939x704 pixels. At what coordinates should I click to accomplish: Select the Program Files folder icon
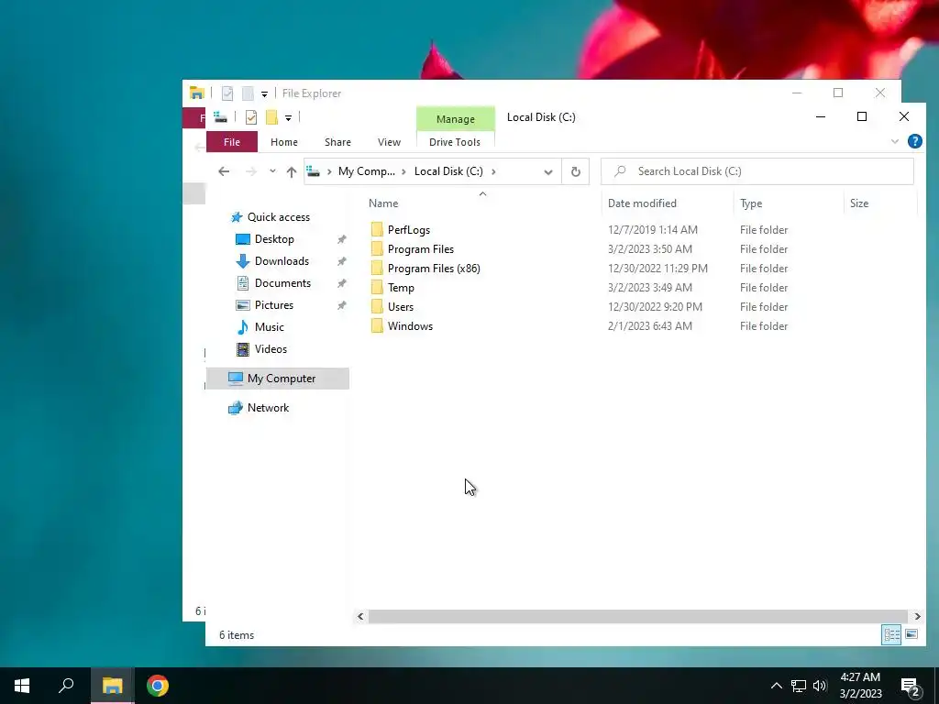coord(377,249)
